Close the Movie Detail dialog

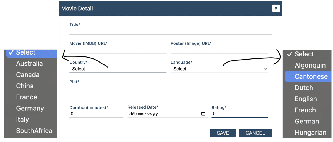(x=276, y=9)
